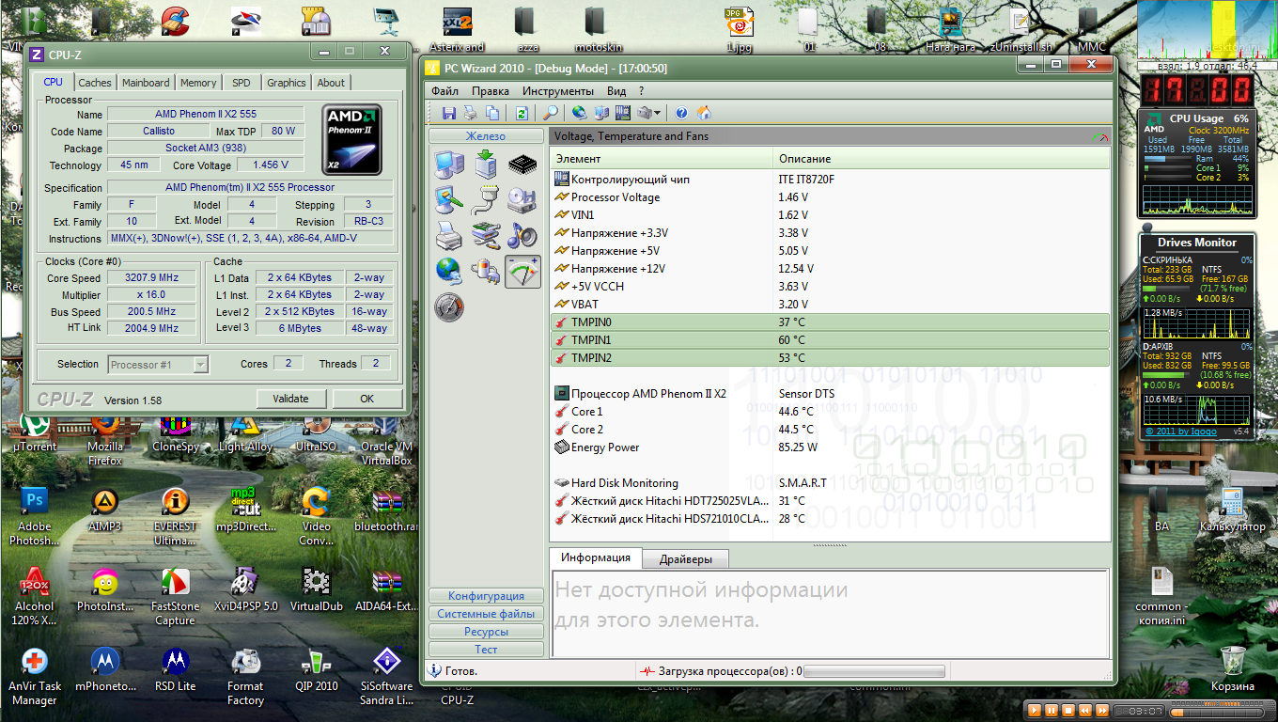
Task: Click the Print icon in PC Wizard toolbar
Action: tap(471, 113)
